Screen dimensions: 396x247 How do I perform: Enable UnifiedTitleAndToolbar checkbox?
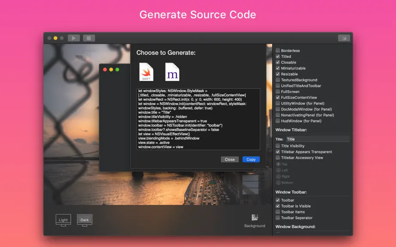pos(278,86)
